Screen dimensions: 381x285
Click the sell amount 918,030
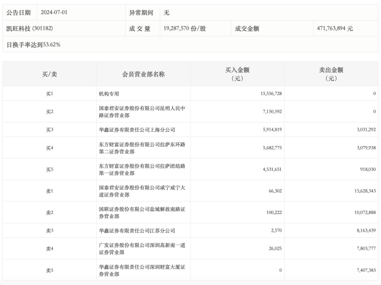(x=368, y=169)
